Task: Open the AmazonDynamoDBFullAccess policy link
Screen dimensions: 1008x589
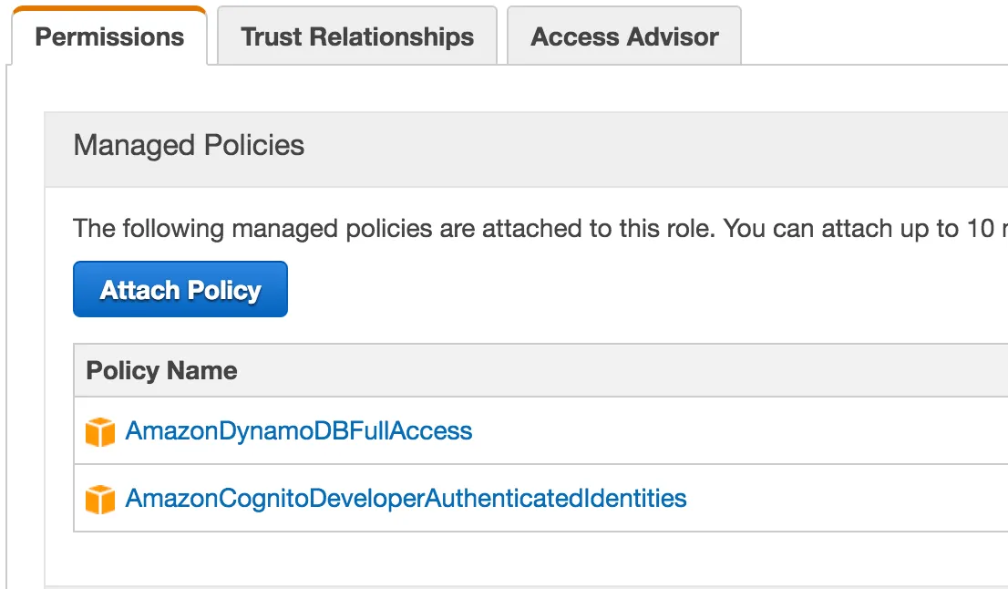Action: pos(299,430)
